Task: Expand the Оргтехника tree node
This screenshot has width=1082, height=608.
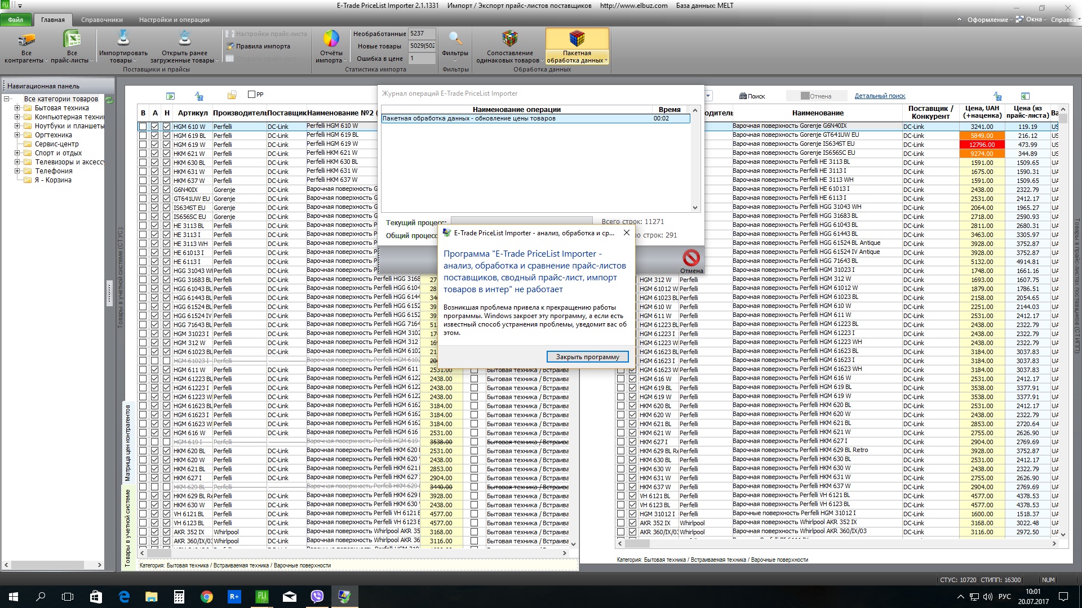Action: point(17,135)
